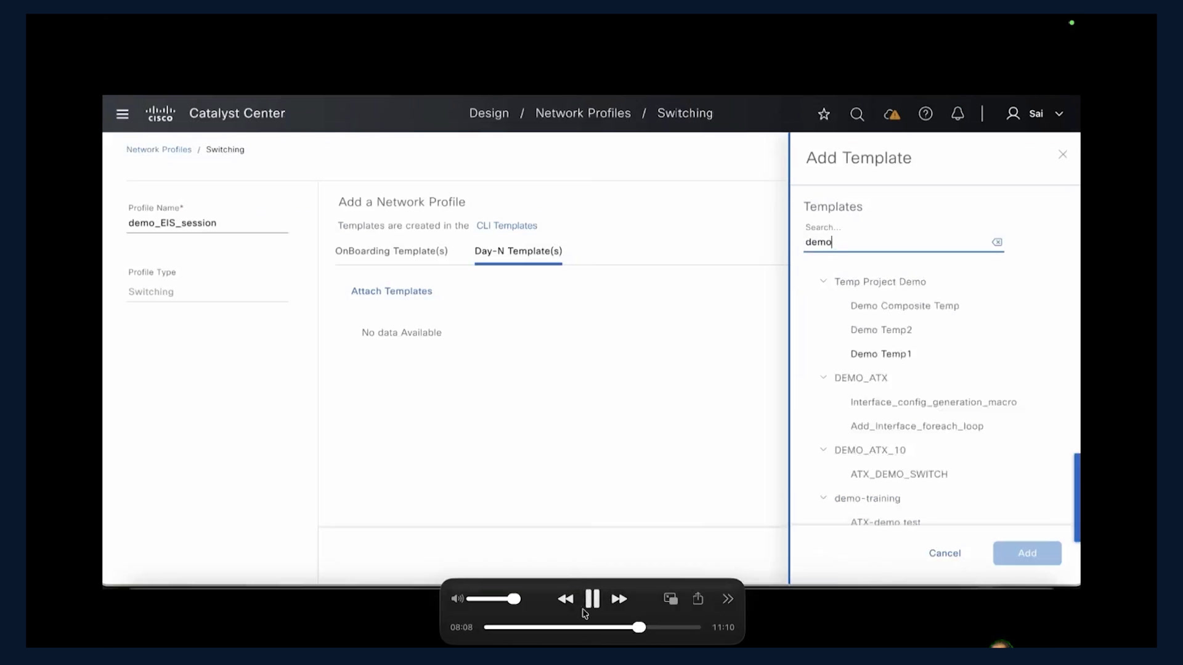
Task: Open the CLI Templates link
Action: [506, 226]
